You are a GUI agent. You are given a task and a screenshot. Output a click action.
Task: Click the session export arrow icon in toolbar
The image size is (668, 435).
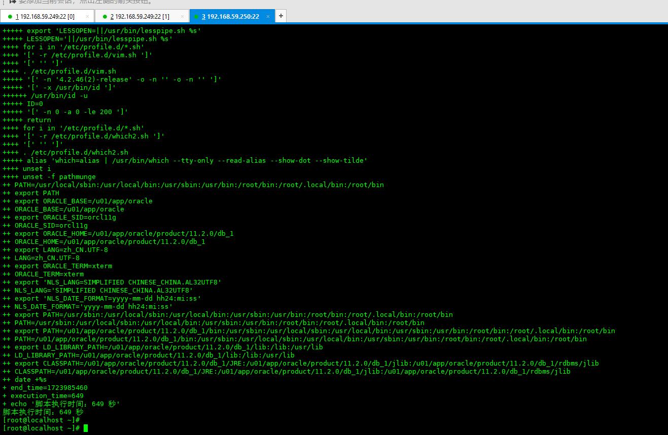(12, 3)
